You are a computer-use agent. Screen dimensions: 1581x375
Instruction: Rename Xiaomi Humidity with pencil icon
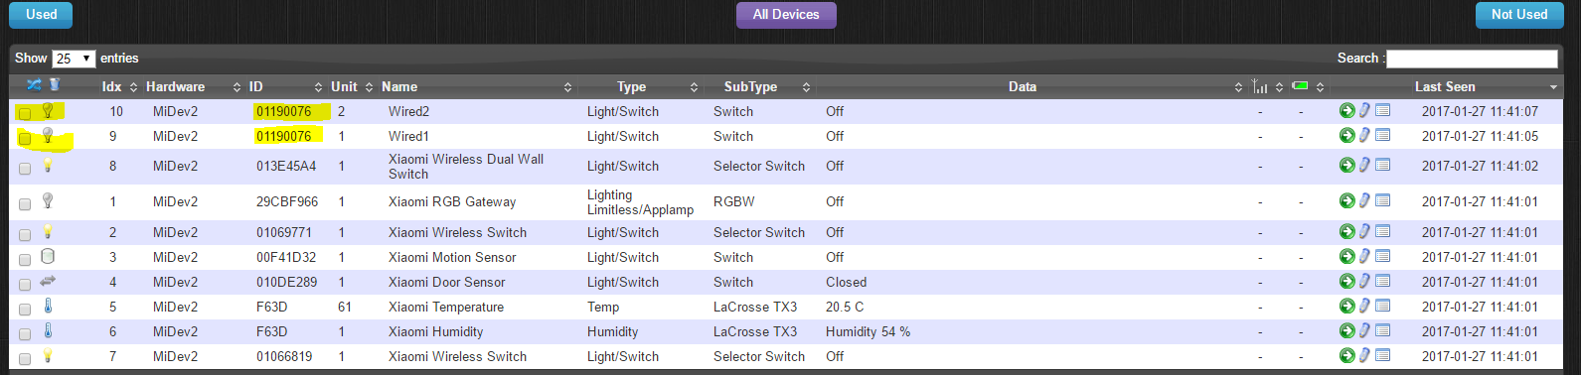1364,330
